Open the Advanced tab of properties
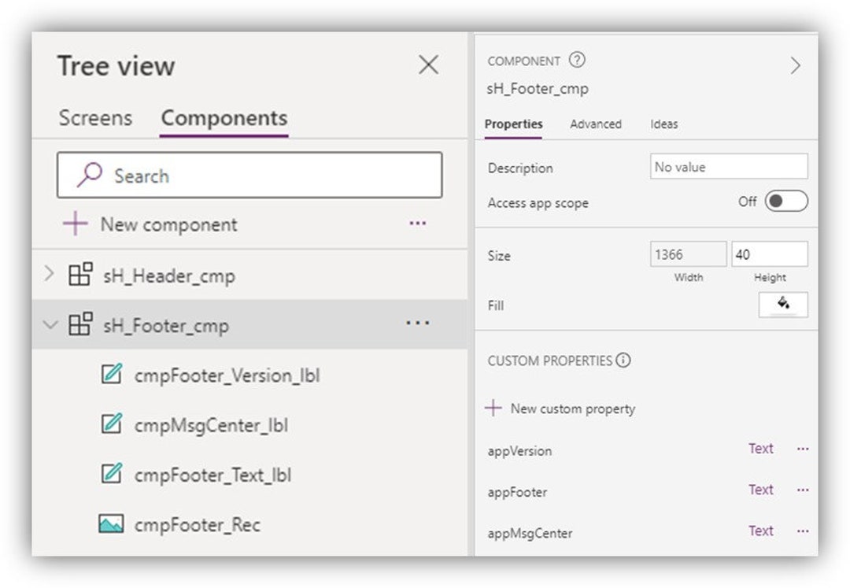This screenshot has width=850, height=588. pyautogui.click(x=596, y=124)
